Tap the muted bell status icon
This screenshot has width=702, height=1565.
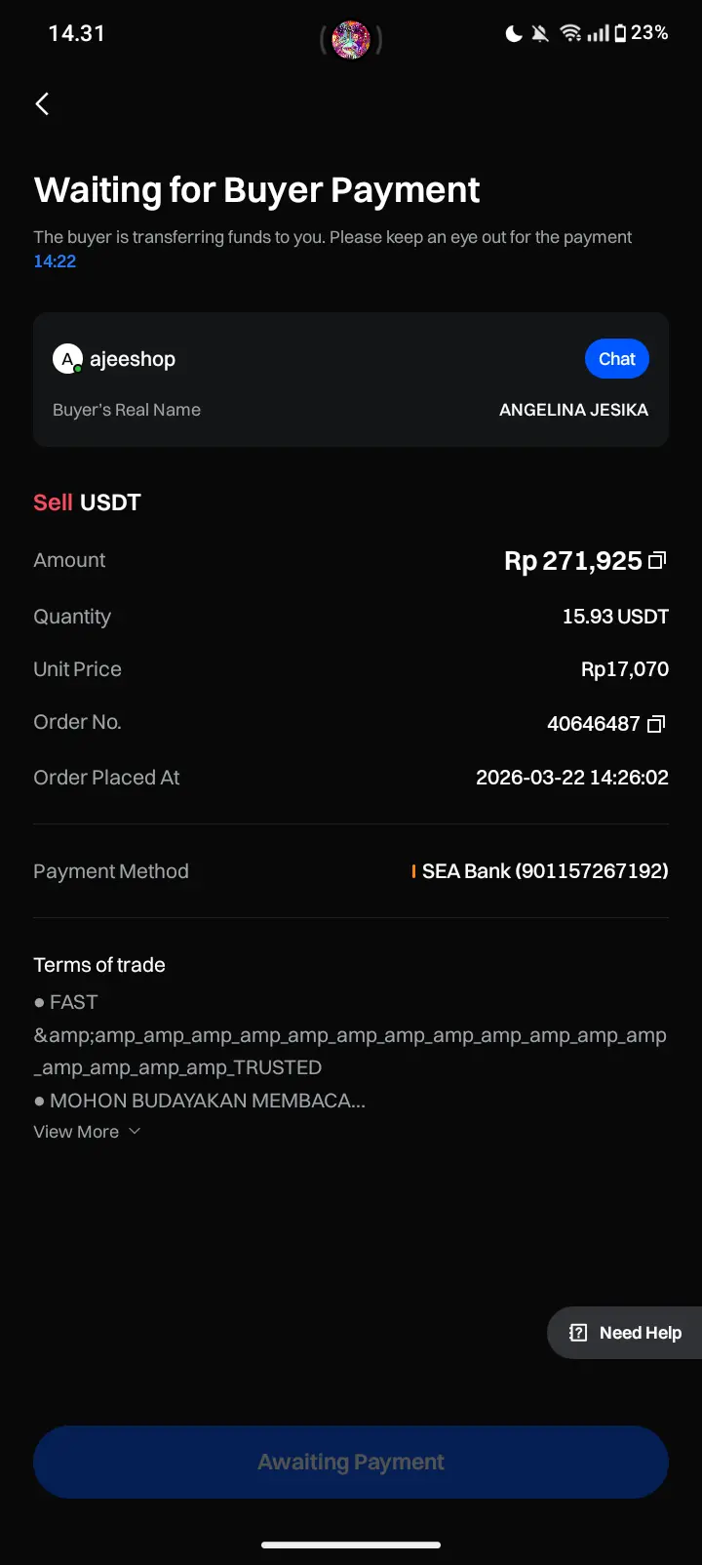(x=540, y=34)
